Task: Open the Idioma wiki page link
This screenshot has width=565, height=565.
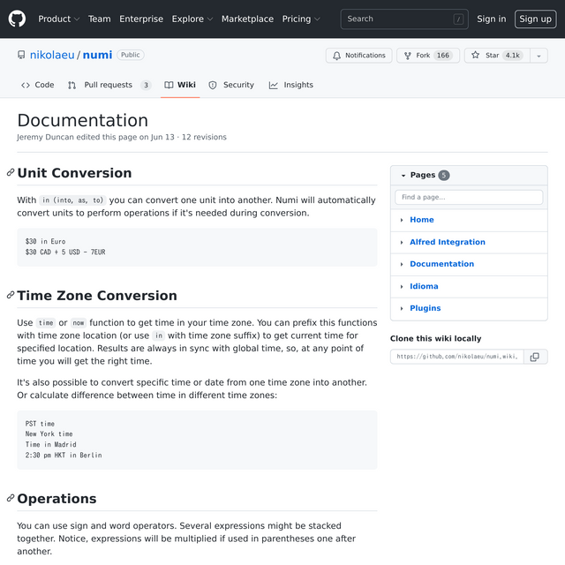Action: point(424,286)
